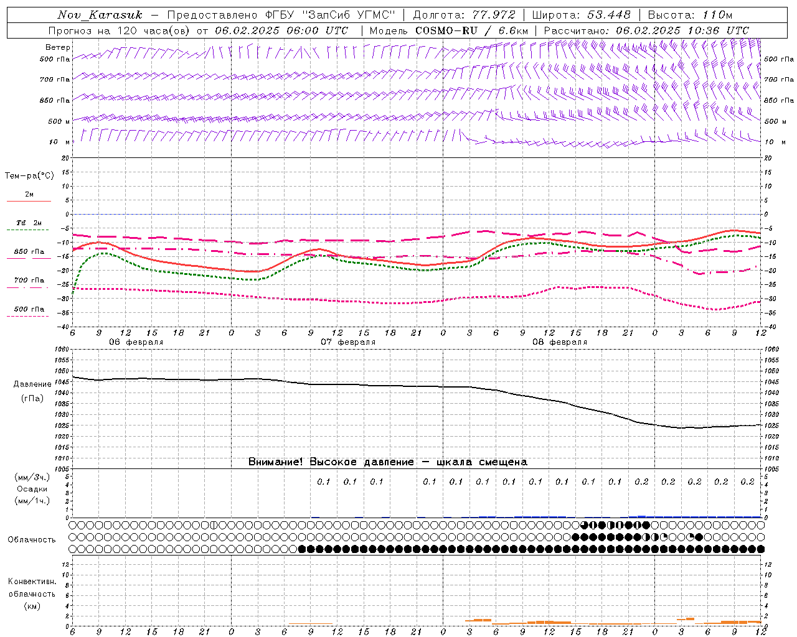
Task: Select the 'Высота: 110м' elevation text
Action: point(690,15)
